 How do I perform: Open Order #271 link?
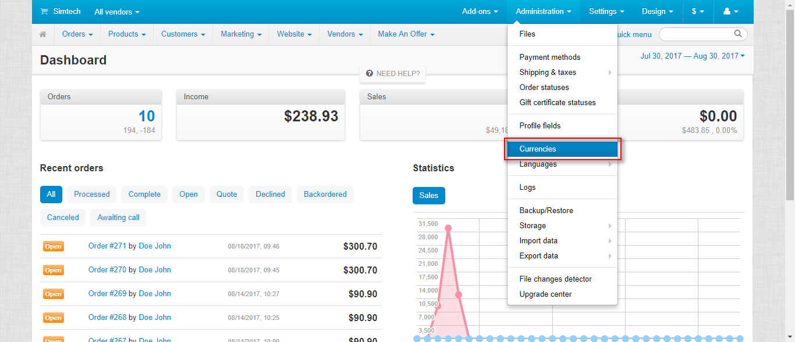(107, 246)
